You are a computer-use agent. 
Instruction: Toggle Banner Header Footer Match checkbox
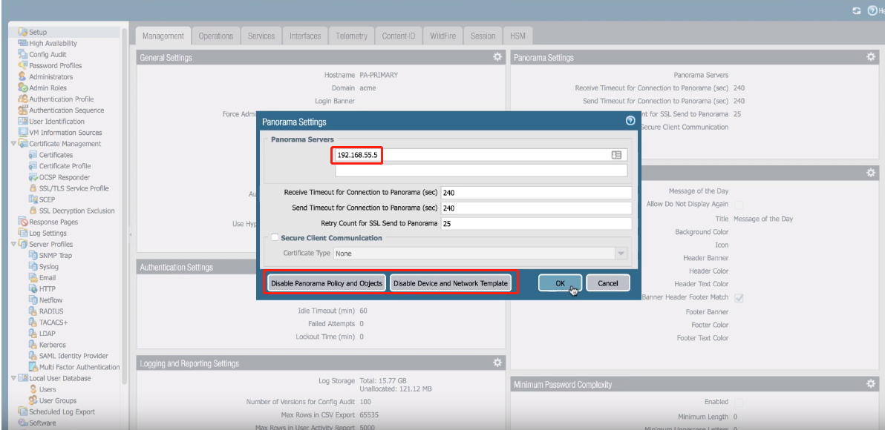(739, 297)
